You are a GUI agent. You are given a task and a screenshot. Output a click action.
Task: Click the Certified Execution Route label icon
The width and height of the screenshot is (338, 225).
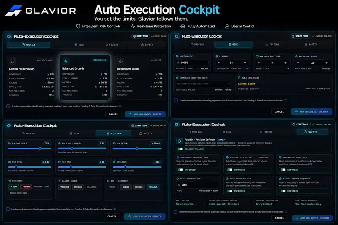(177, 78)
